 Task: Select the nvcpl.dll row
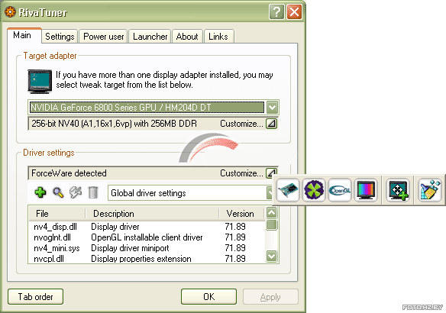(x=147, y=259)
